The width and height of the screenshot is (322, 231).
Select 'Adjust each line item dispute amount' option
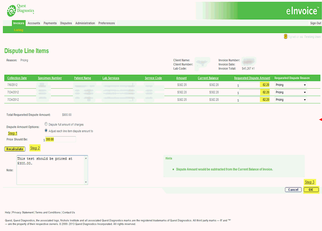coord(46,130)
